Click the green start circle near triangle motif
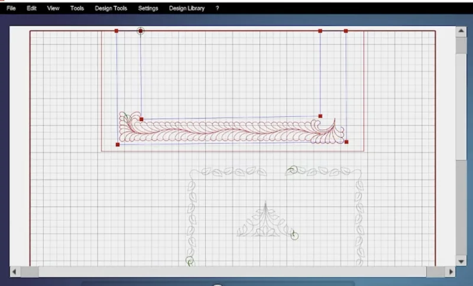The image size is (473, 286). pos(294,236)
